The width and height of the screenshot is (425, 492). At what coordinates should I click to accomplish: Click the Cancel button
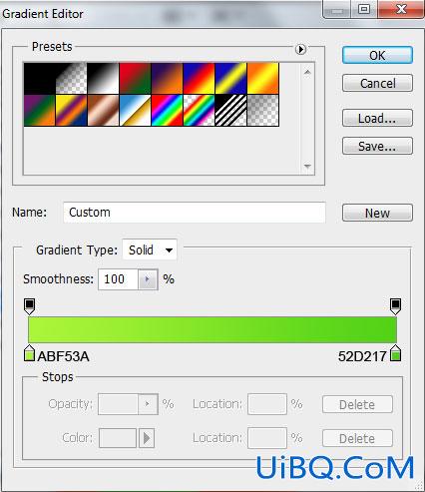(377, 83)
